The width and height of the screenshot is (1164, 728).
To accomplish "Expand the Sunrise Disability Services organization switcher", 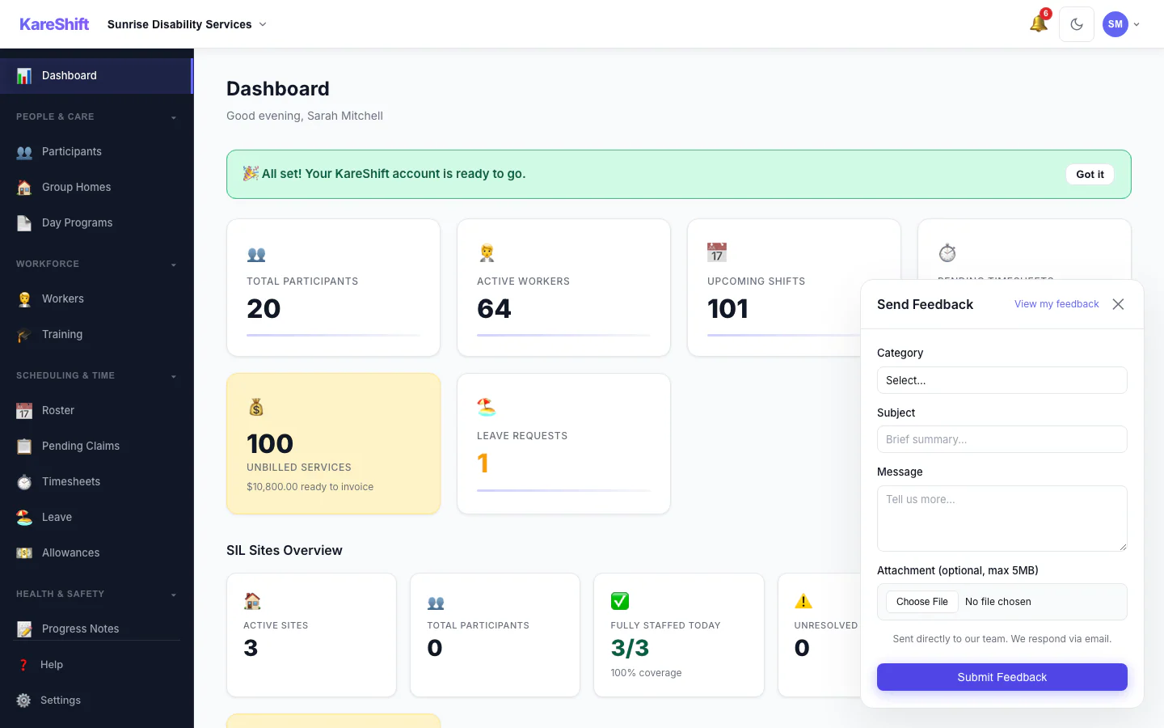I will point(187,24).
